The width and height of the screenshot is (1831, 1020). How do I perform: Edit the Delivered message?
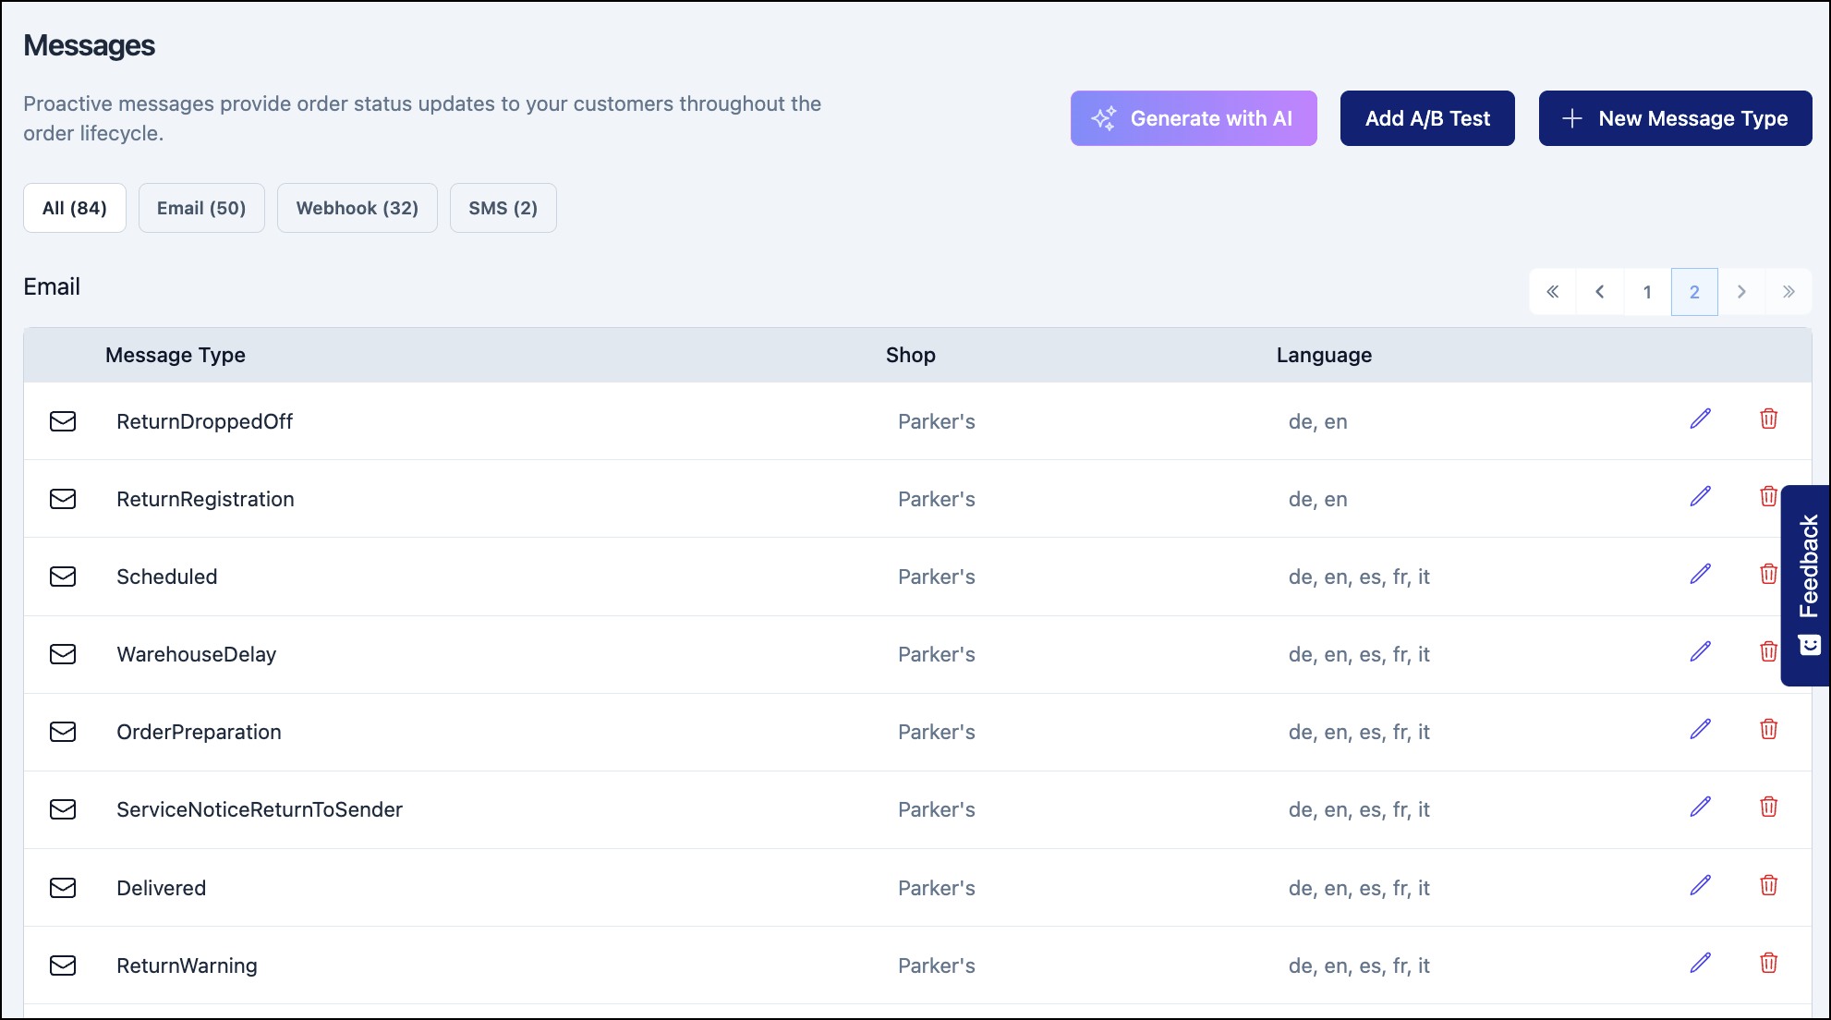[1700, 886]
